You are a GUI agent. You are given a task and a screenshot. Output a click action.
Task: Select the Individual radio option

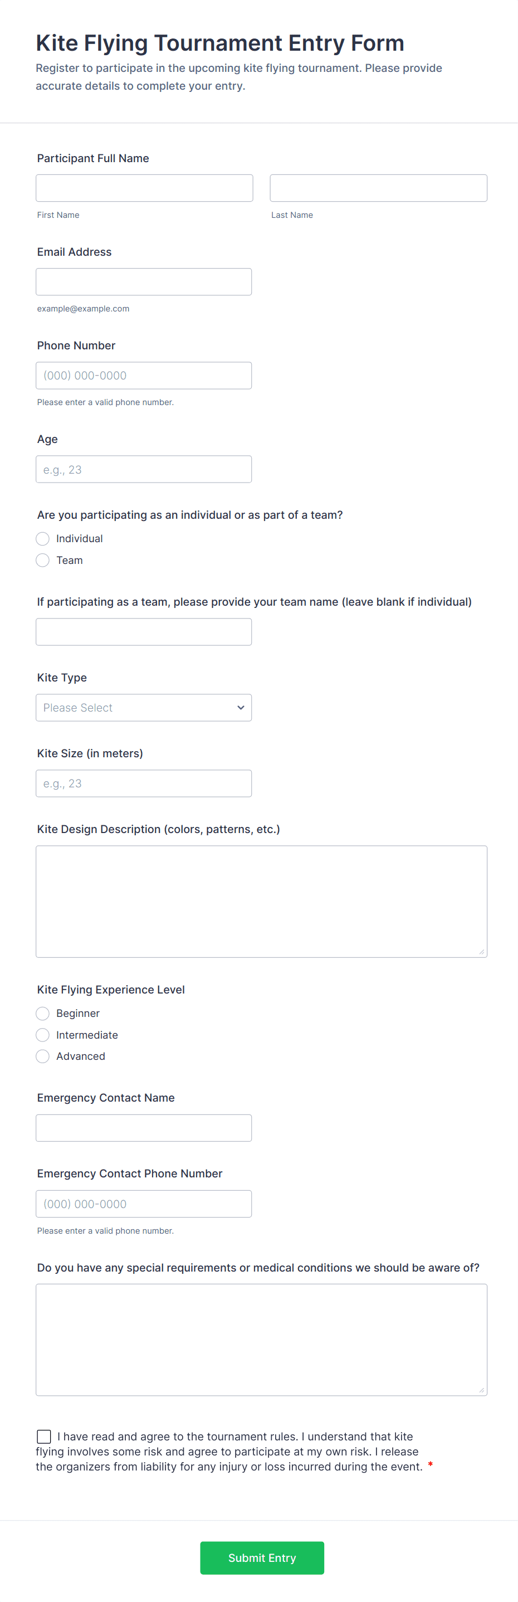click(x=43, y=539)
